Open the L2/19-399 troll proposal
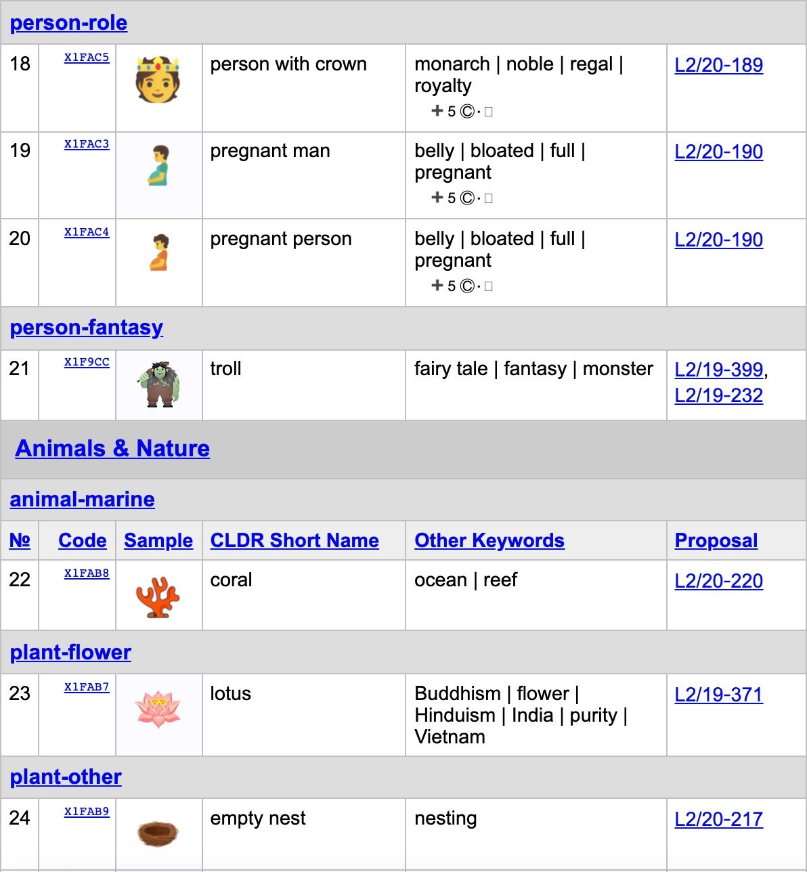 (x=716, y=369)
